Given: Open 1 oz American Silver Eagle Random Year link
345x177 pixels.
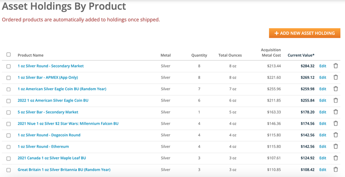Looking at the screenshot, I should pos(62,89).
